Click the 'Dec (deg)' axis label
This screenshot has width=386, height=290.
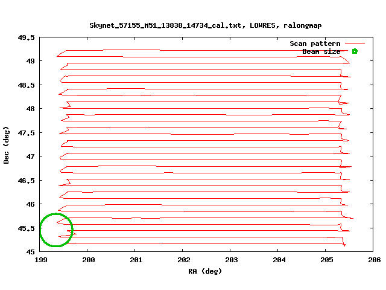point(6,145)
